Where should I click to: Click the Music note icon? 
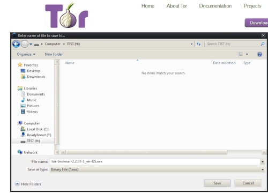(23, 100)
